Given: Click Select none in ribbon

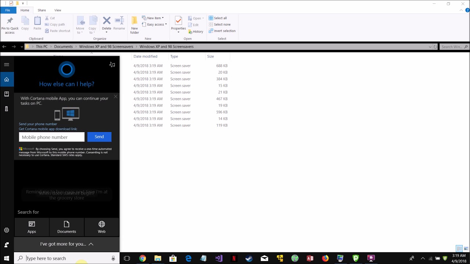Looking at the screenshot, I should (x=219, y=24).
